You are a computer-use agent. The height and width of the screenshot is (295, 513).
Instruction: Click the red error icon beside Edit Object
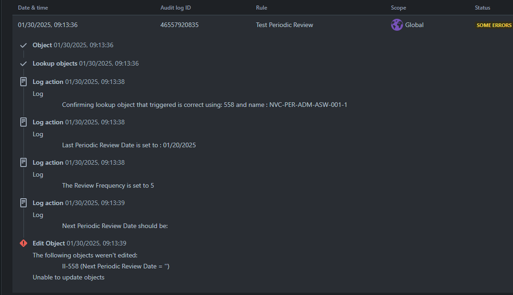(x=23, y=243)
